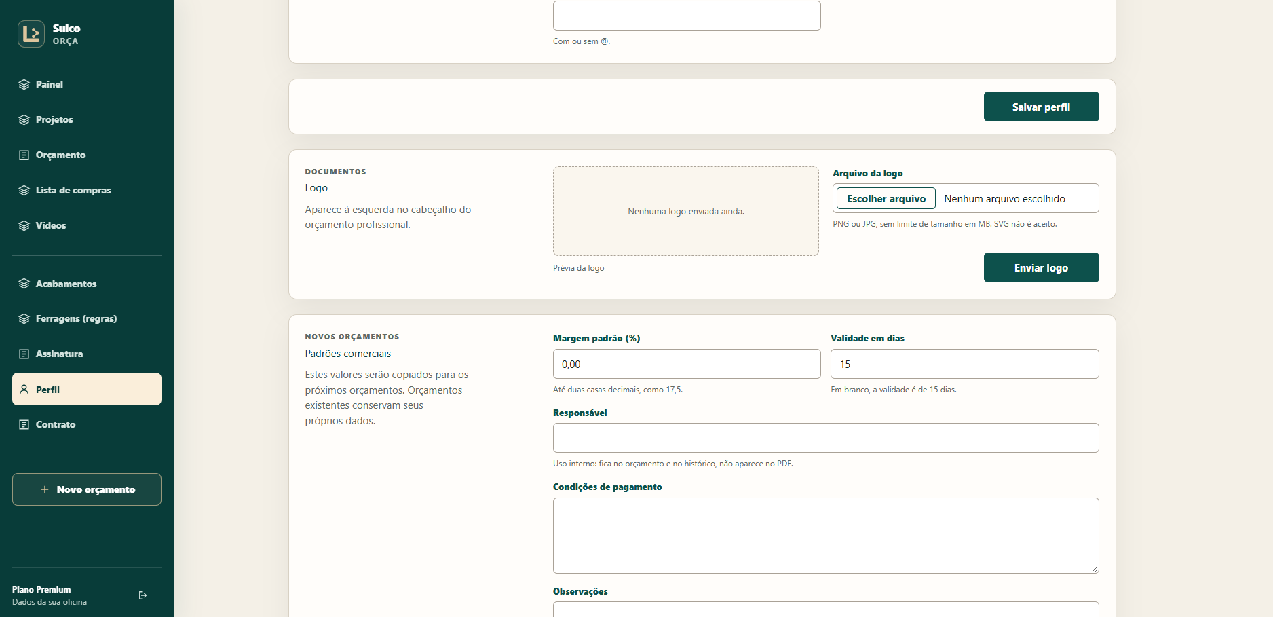The height and width of the screenshot is (617, 1273).
Task: Open the Vídeos section
Action: 87,225
